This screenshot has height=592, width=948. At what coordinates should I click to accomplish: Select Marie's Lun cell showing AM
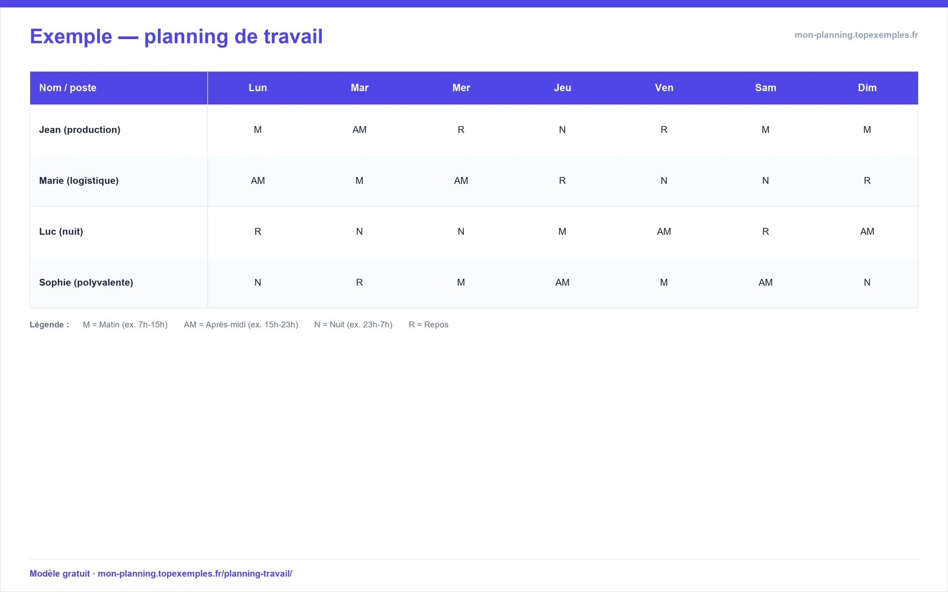click(258, 181)
